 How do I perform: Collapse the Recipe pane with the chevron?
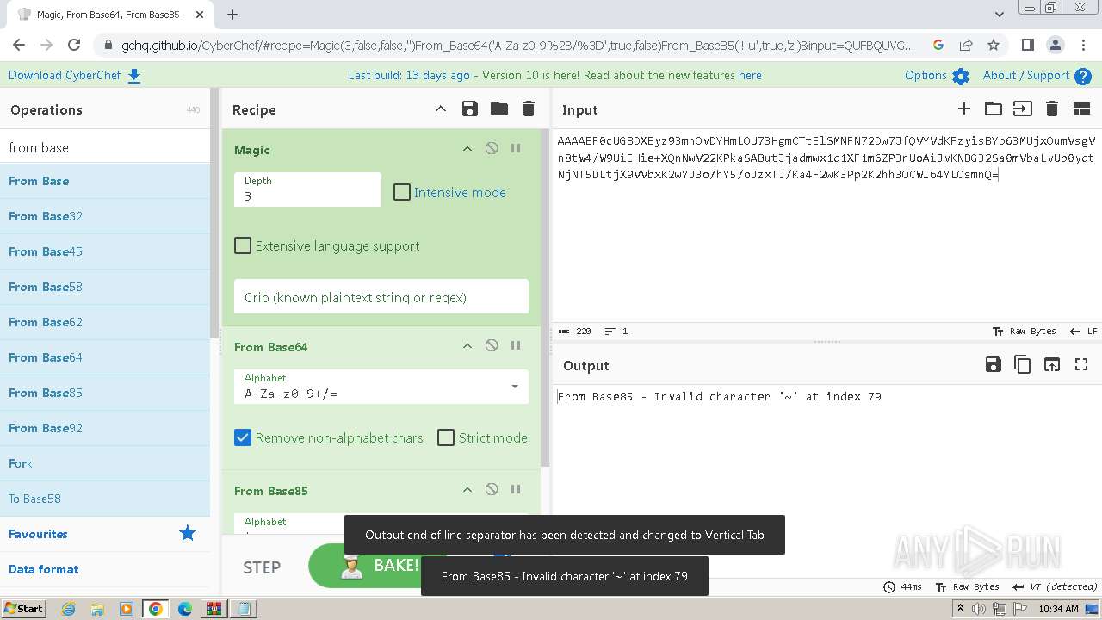point(440,108)
